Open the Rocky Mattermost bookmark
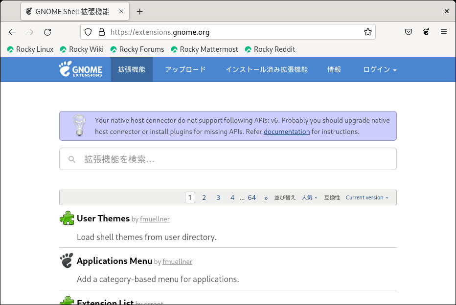 [205, 49]
